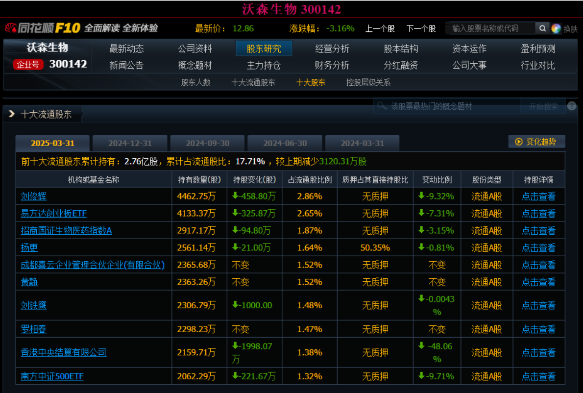Click the 最新价 12.86 value

coord(243,28)
